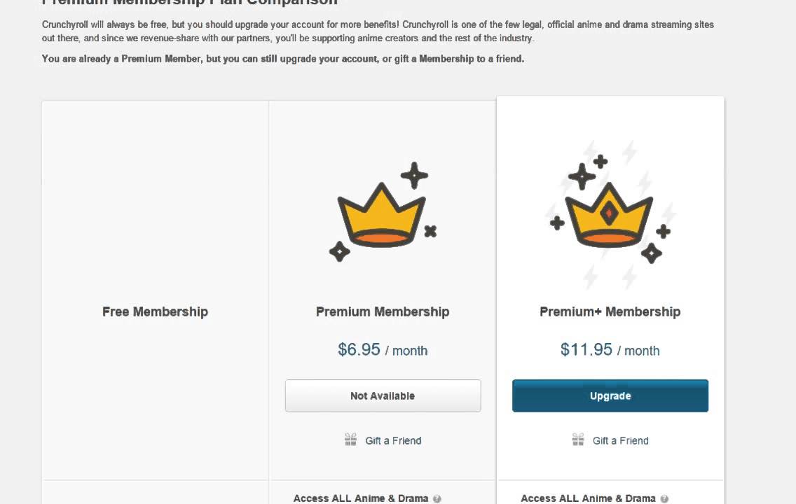Select the Premium Membership title text
The image size is (796, 504).
pyautogui.click(x=383, y=311)
